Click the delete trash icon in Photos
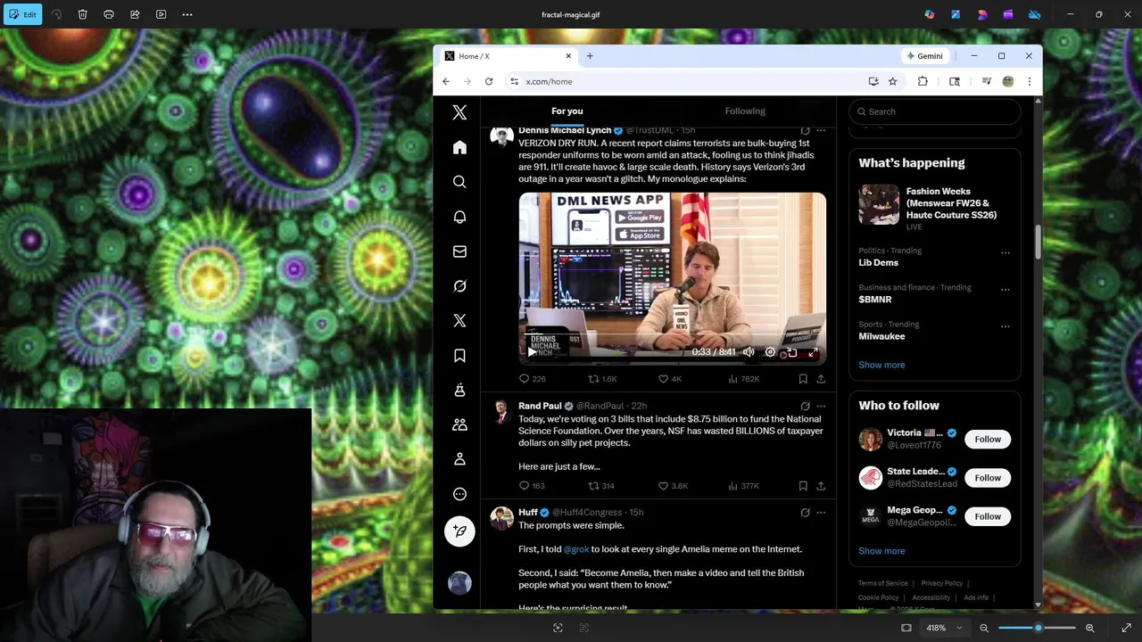Screen dimensions: 1142x642 pyautogui.click(x=82, y=14)
